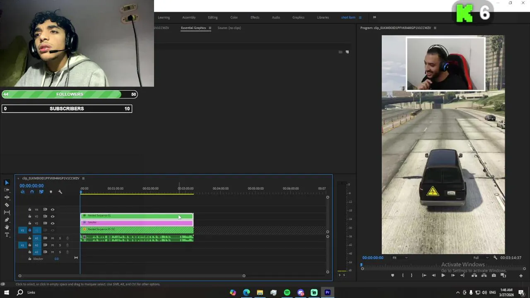This screenshot has width=530, height=298.
Task: Toggle sync lock for track V4
Action: [45, 209]
